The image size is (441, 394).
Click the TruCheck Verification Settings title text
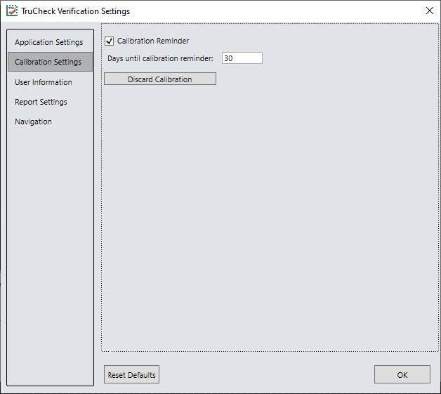76,11
